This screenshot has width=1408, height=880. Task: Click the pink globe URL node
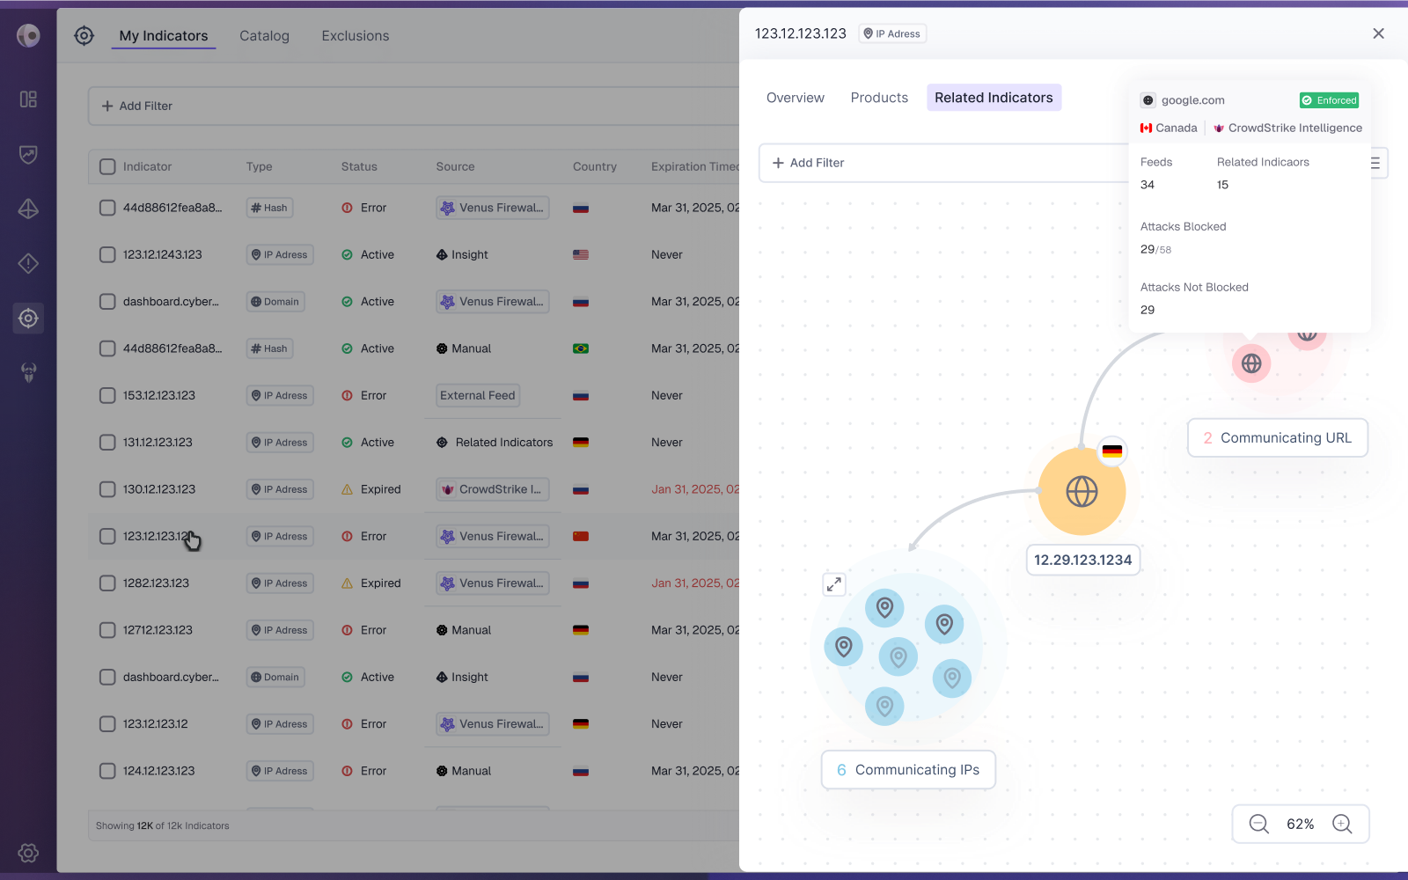[x=1251, y=363]
